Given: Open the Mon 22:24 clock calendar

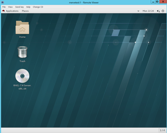Looking at the screenshot, I should [x=148, y=11].
